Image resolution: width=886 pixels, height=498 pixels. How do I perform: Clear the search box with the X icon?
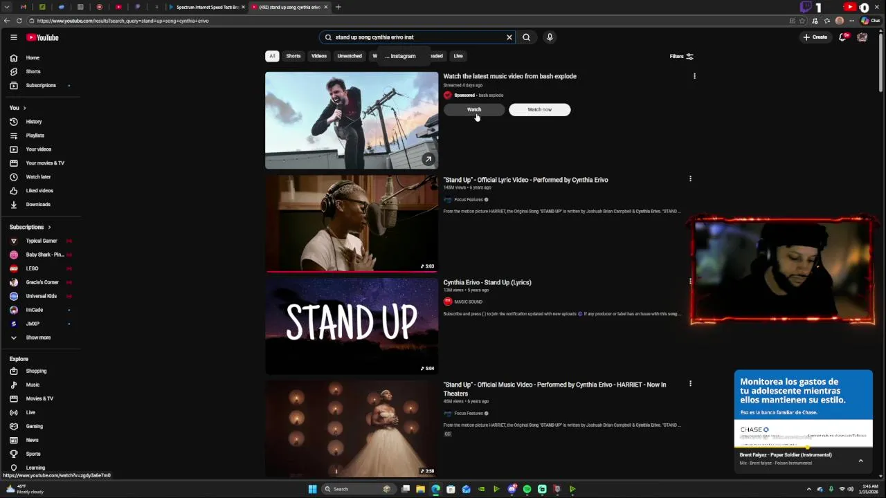pyautogui.click(x=509, y=37)
